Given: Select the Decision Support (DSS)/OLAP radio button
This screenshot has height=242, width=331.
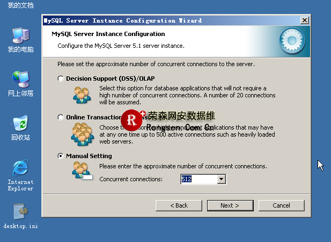Looking at the screenshot, I should coord(60,79).
